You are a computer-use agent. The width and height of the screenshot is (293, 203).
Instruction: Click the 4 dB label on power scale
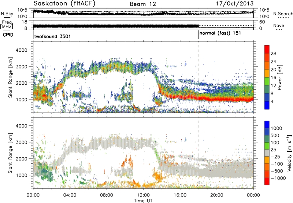pyautogui.click(x=272, y=102)
